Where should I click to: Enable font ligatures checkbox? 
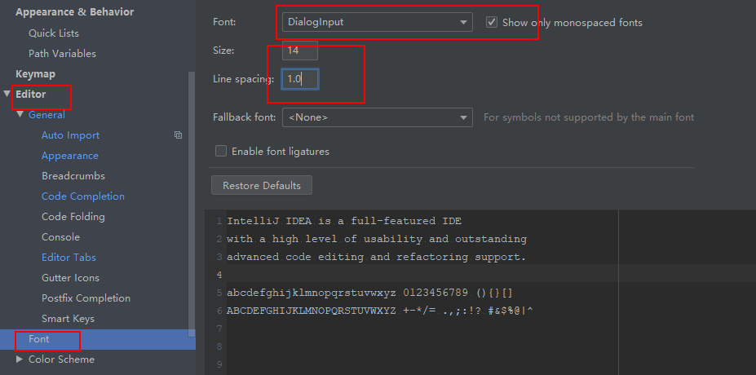pyautogui.click(x=221, y=152)
